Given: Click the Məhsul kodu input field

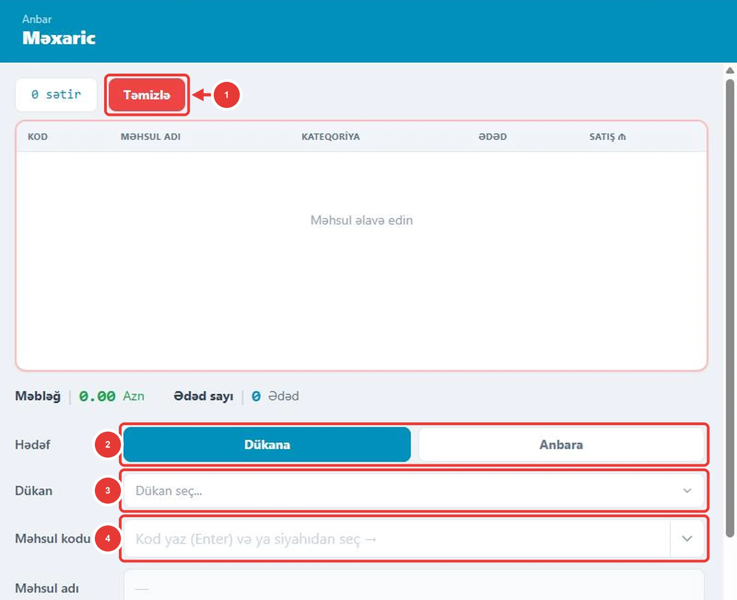Looking at the screenshot, I should click(x=396, y=538).
